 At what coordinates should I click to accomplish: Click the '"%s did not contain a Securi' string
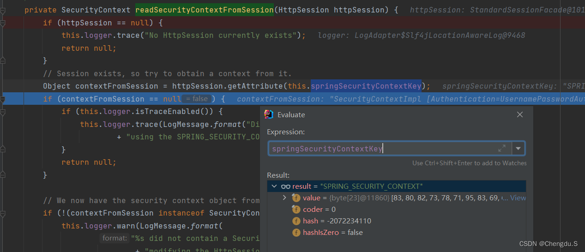pos(195,238)
